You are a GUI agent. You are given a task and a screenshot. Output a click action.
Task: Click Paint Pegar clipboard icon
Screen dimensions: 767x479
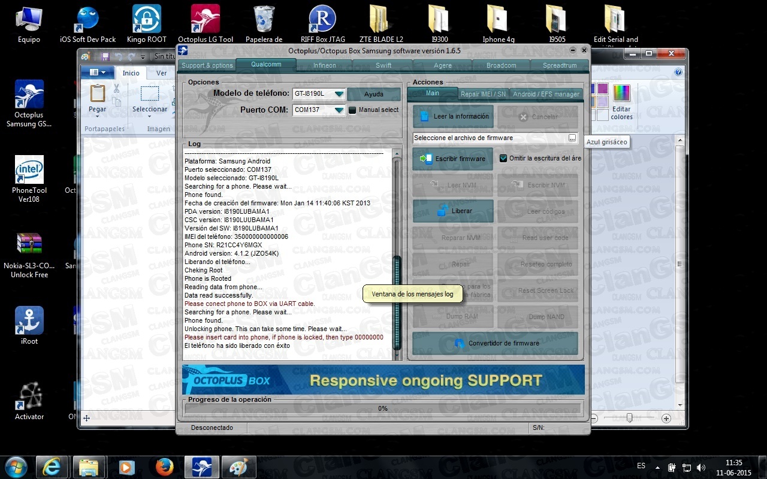[x=97, y=93]
